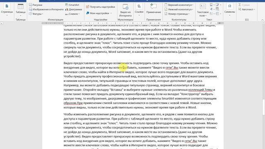The height and width of the screenshot is (149, 265).
Task: Add a comment with Примечание
Action: tap(154, 9)
